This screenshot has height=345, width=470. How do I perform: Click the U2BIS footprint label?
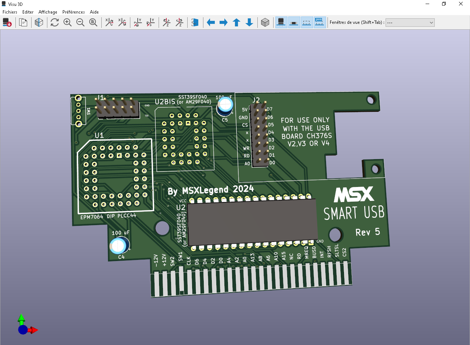(164, 102)
